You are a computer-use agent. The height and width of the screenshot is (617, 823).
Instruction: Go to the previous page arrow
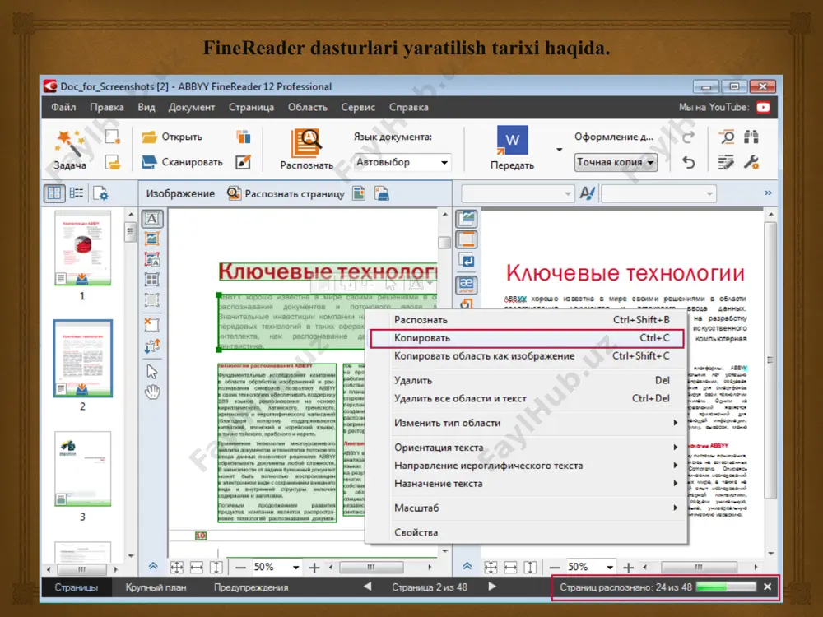(x=367, y=587)
